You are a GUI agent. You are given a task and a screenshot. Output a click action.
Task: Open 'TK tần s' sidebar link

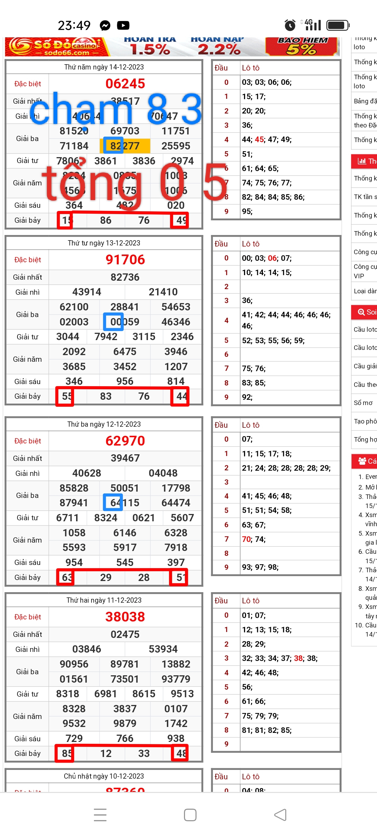(365, 197)
